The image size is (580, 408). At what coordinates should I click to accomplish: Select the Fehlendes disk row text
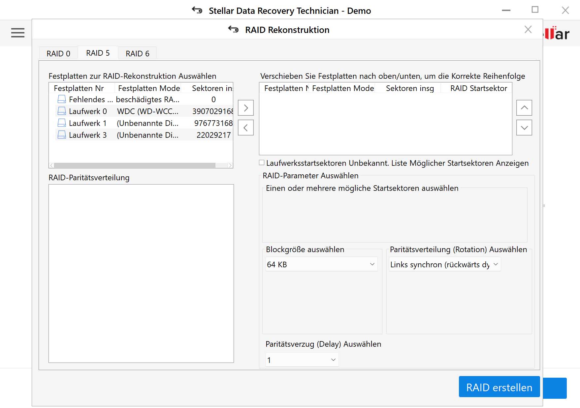click(x=91, y=100)
